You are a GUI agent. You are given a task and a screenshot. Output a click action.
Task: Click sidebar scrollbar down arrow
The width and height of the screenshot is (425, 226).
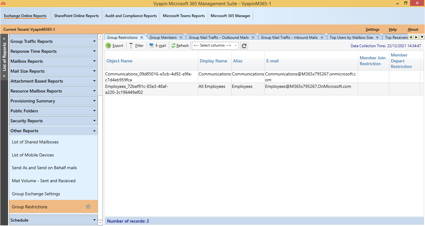tap(100, 222)
